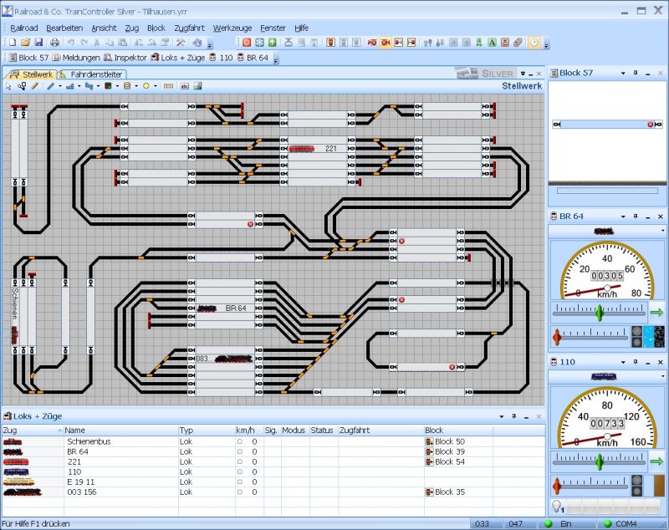Screen dimensions: 669x530
Task: Open the hammer and wrench tools icon
Action: 181,42
